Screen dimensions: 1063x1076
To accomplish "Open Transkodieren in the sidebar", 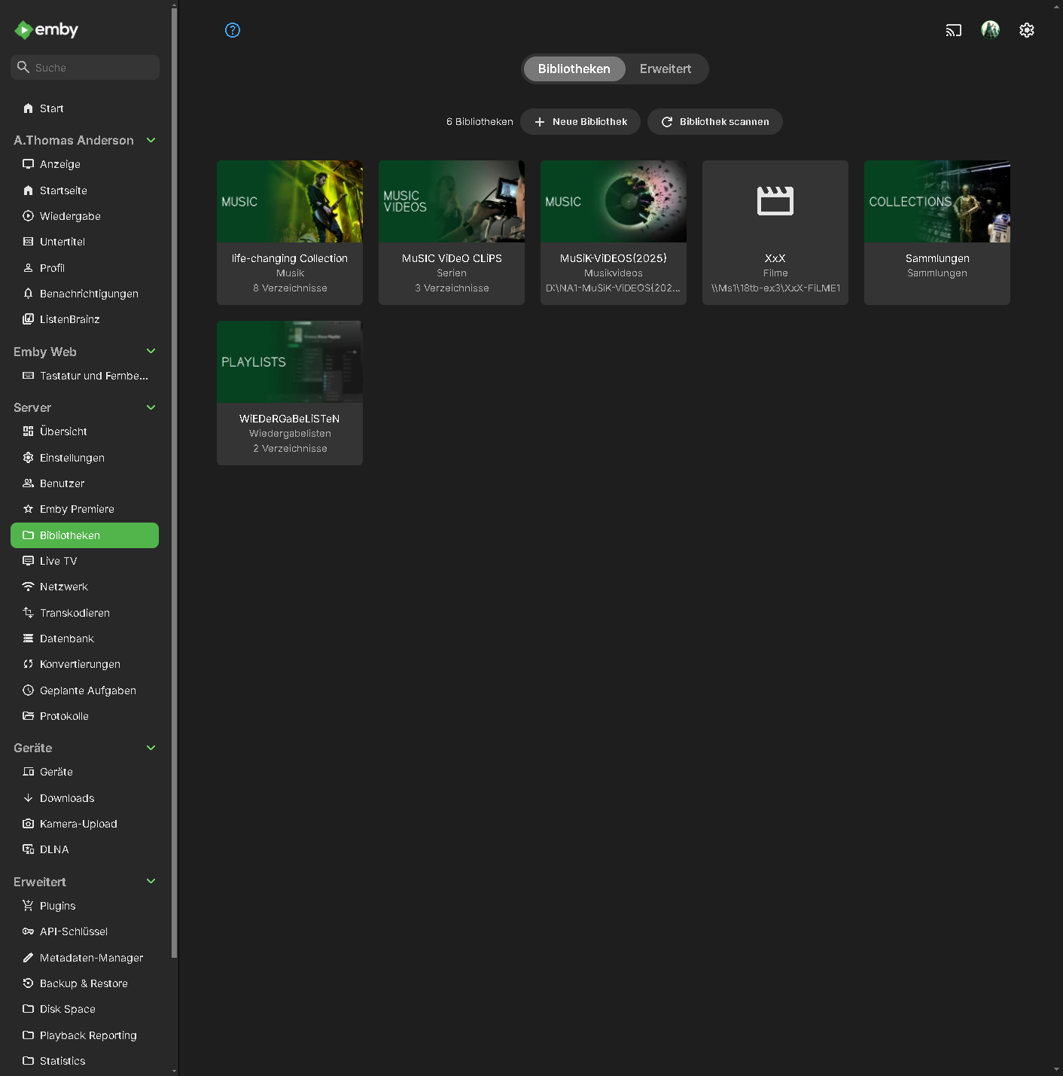I will pos(75,613).
